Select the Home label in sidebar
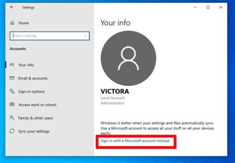Image resolution: width=235 pixels, height=163 pixels. coord(24,23)
